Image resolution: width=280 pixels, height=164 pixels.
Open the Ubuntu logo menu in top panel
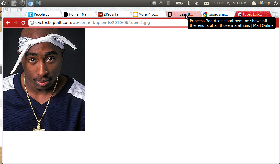pyautogui.click(x=3, y=3)
